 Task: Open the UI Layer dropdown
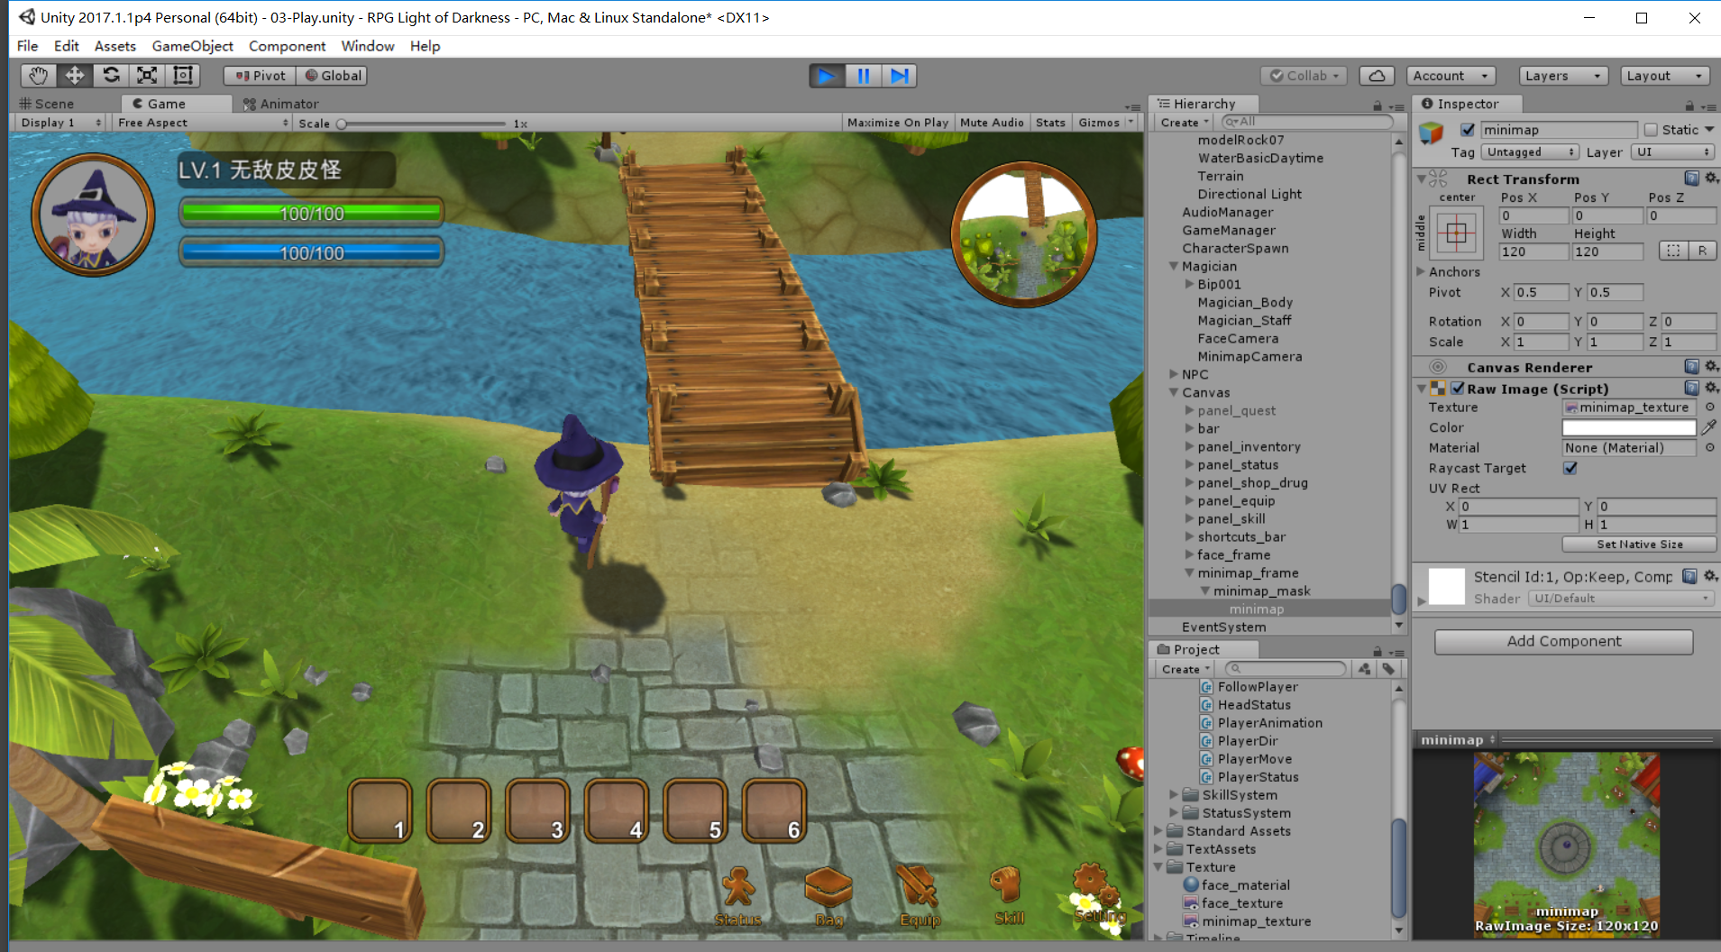[1672, 152]
